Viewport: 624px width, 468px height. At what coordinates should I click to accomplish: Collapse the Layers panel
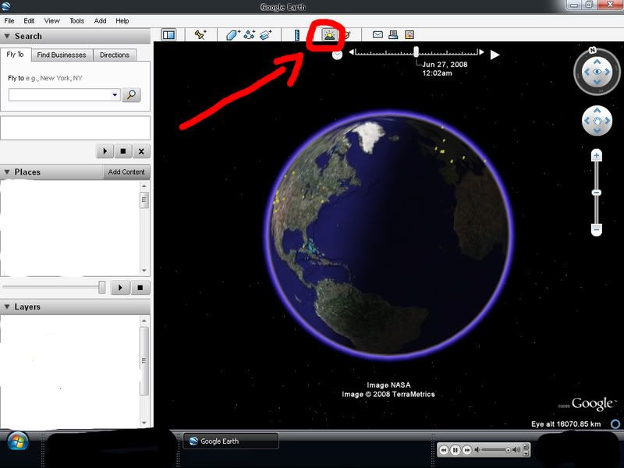tap(7, 307)
